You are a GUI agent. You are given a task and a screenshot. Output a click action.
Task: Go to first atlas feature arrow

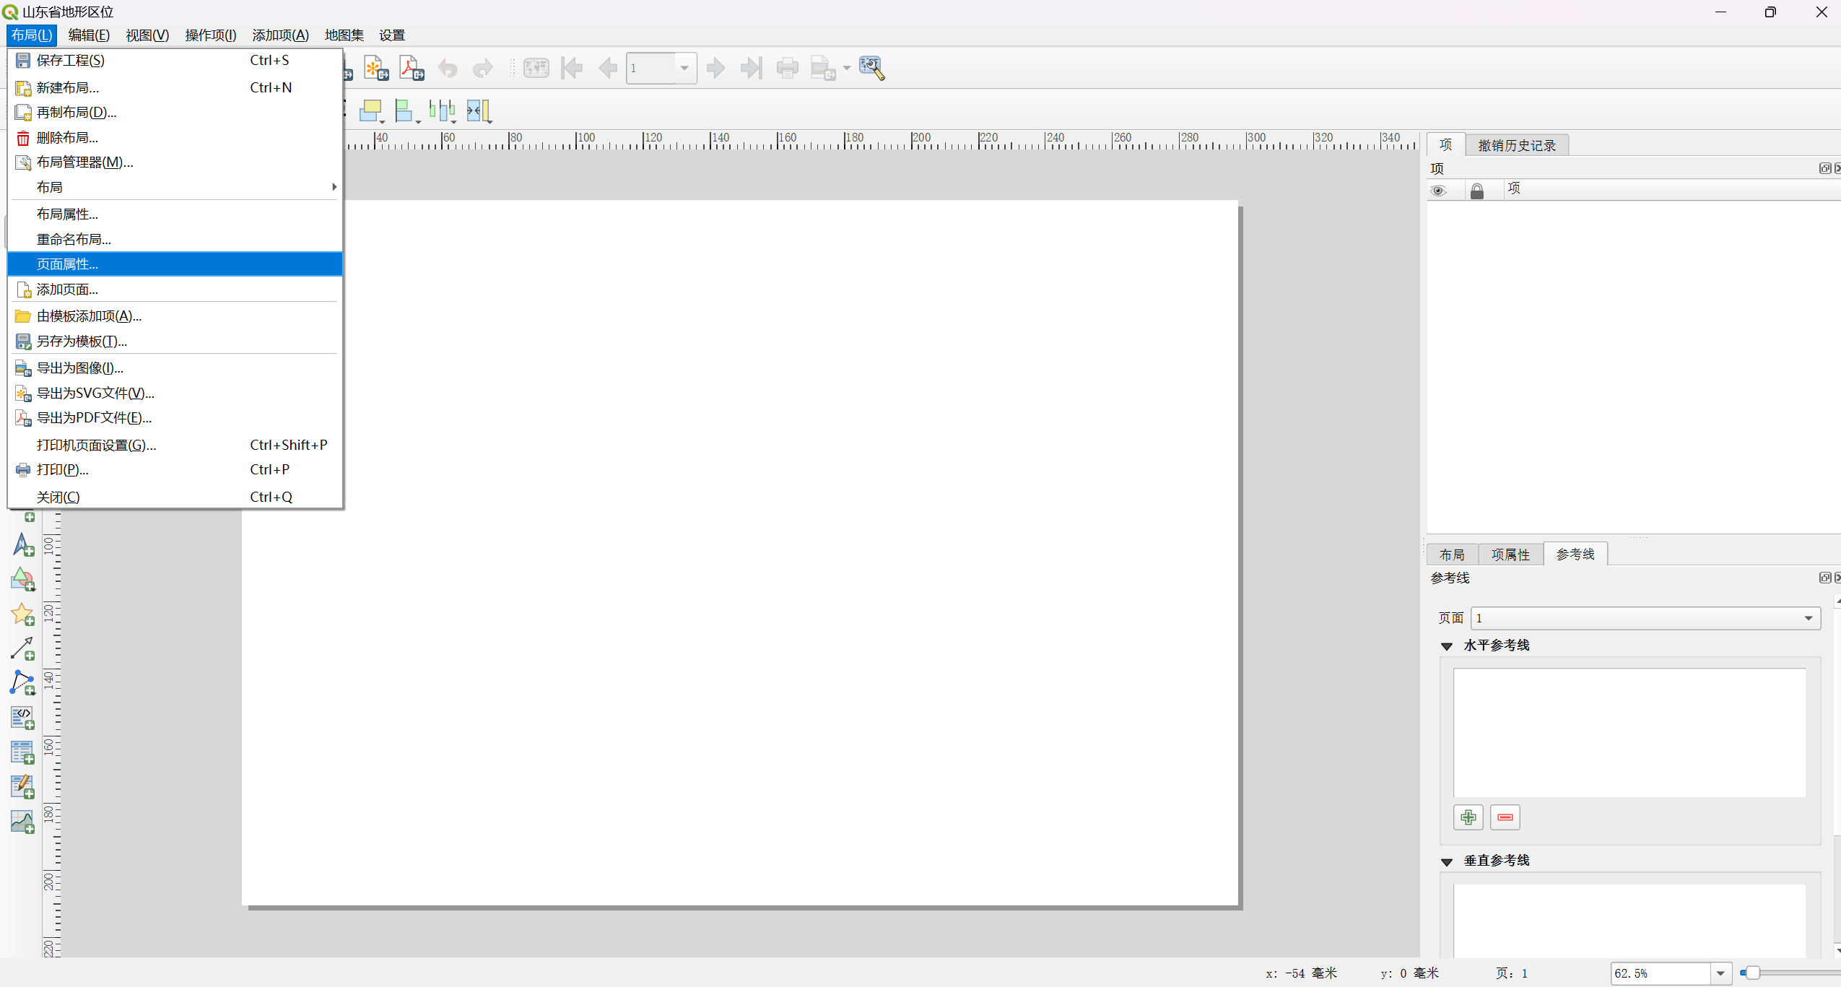(572, 69)
